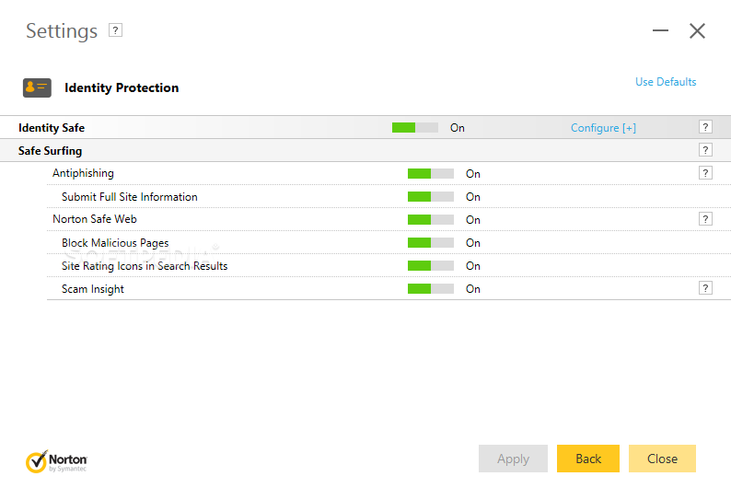This screenshot has height=488, width=731.
Task: Click the Identity Protection card icon
Action: coord(38,87)
